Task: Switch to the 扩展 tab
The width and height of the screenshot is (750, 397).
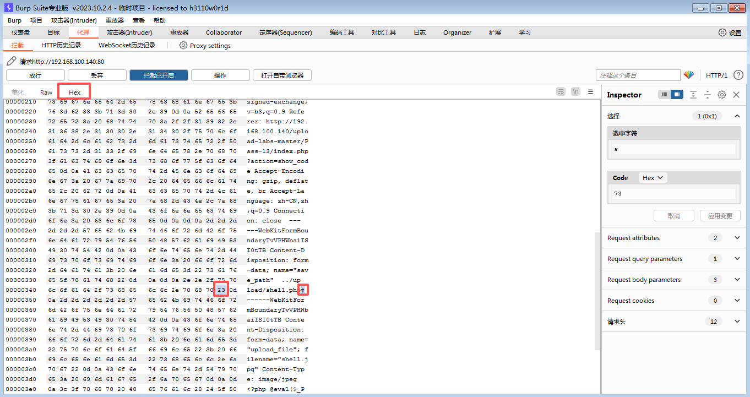Action: [x=495, y=32]
